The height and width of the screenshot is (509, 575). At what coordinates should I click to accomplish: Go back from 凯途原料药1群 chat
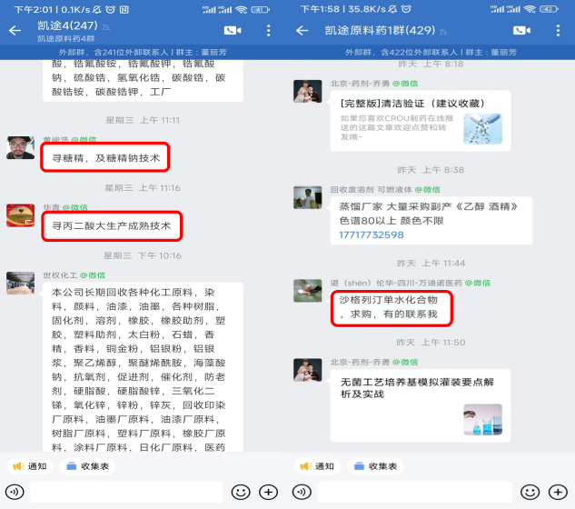302,31
